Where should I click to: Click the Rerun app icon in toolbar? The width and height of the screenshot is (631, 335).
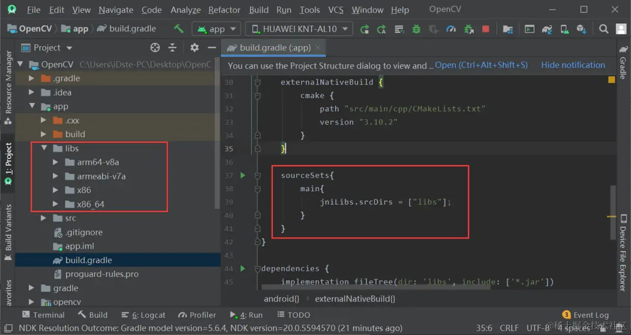[364, 29]
